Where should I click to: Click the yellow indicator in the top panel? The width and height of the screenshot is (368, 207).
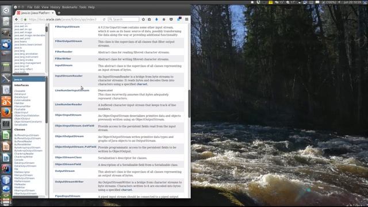[271, 2]
